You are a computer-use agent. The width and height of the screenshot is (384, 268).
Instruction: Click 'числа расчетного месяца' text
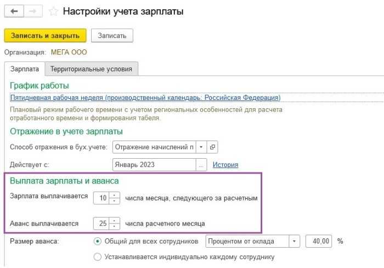click(165, 224)
